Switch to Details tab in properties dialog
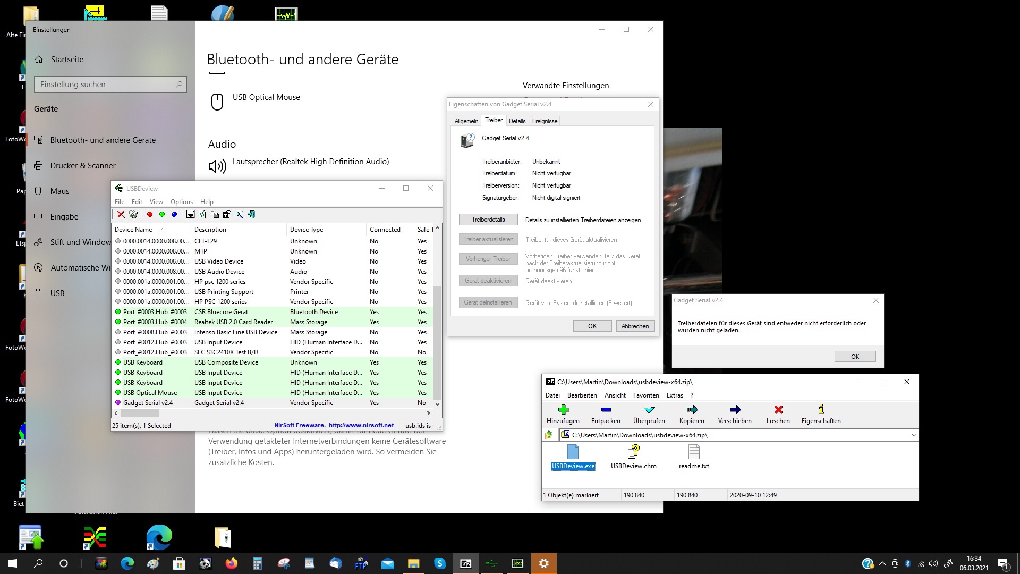The image size is (1020, 574). pos(517,121)
